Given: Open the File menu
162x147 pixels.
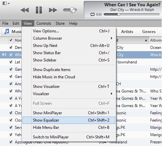Looking at the screenshot, I should tap(5, 23).
